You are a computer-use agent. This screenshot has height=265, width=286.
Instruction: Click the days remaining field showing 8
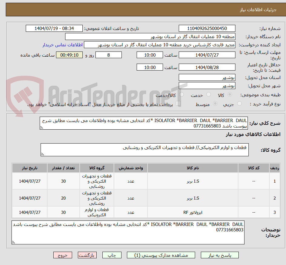click(108, 55)
